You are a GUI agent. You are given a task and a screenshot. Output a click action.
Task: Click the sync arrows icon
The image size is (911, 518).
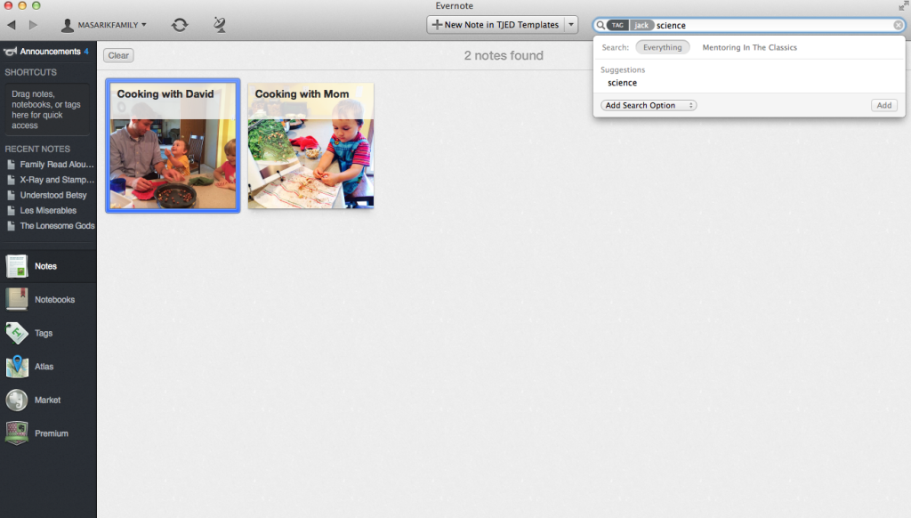[x=180, y=24]
